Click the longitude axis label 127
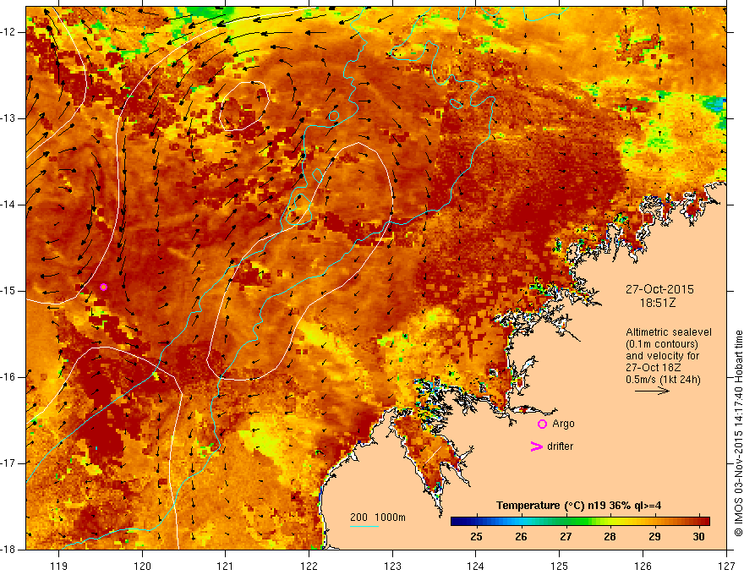This screenshot has height=575, width=744. 726,566
